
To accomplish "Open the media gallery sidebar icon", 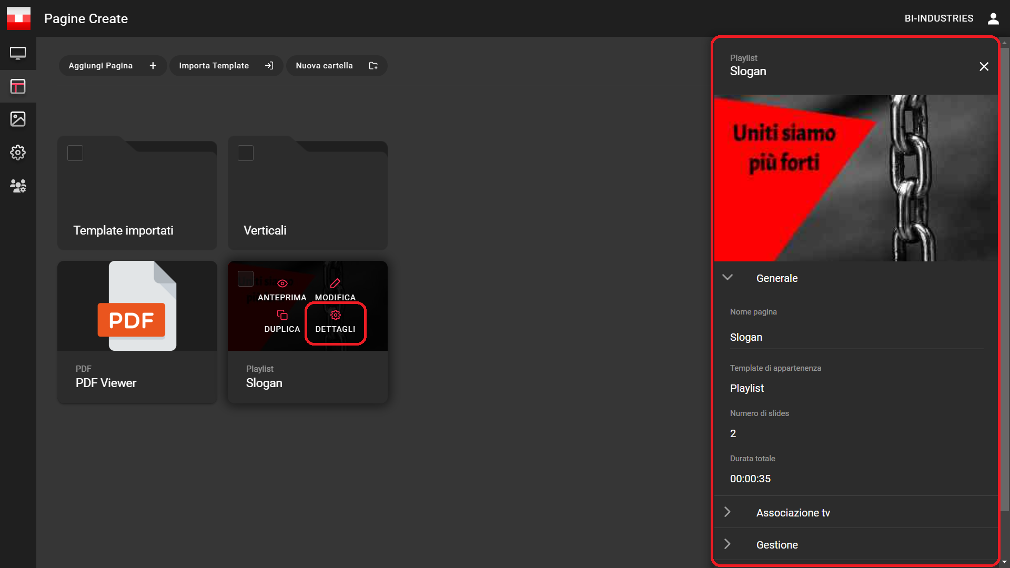I will pyautogui.click(x=18, y=119).
